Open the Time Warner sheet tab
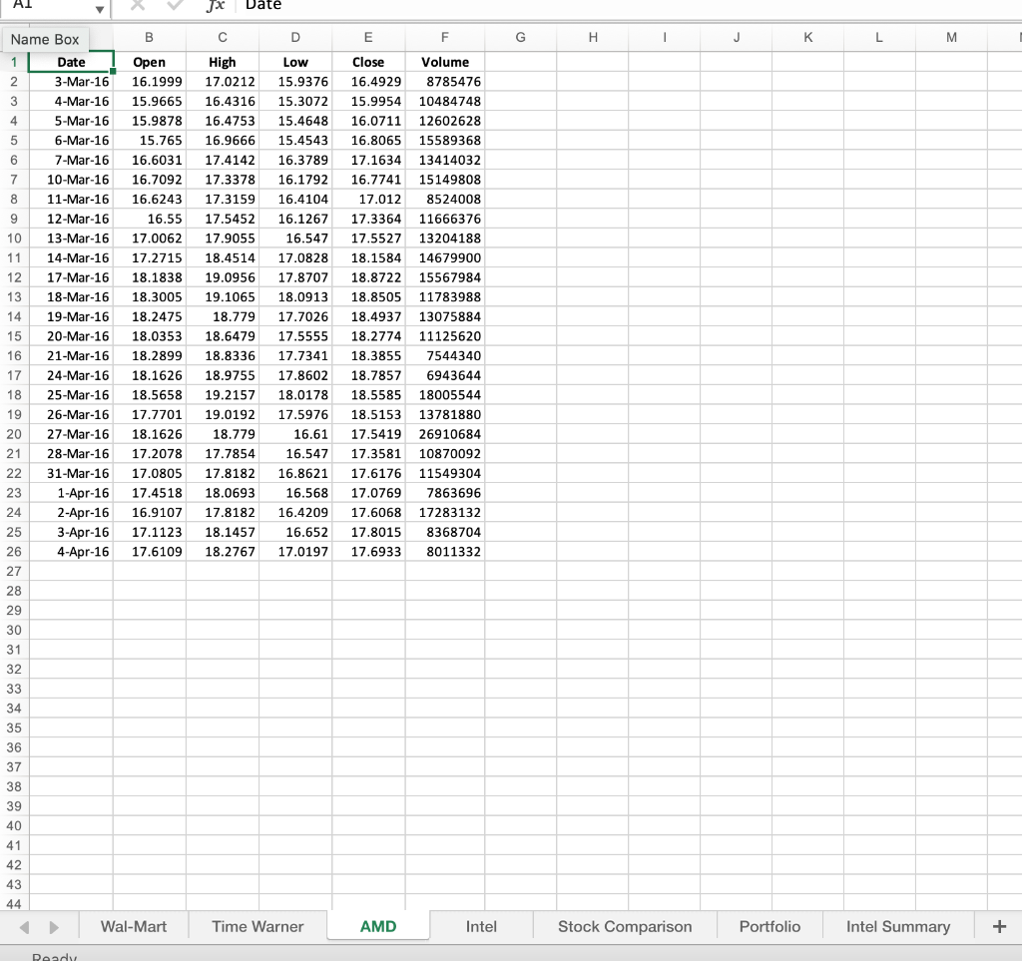1022x961 pixels. [256, 926]
